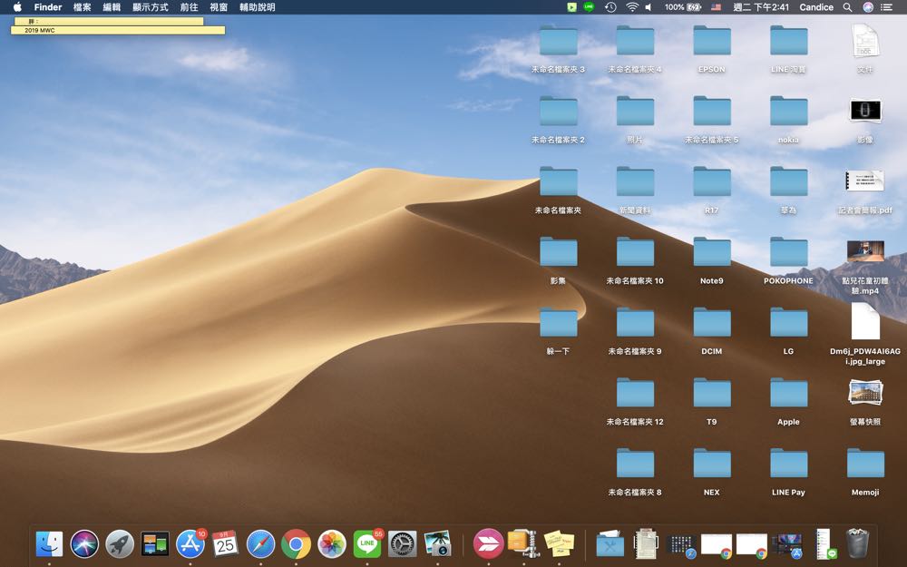The width and height of the screenshot is (907, 567).
Task: Open Google Chrome in the Dock
Action: [296, 543]
